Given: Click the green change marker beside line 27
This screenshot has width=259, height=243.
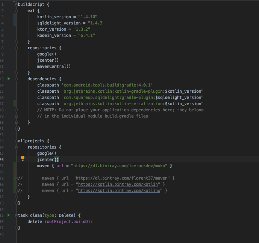Looking at the screenshot, I should click(x=15, y=166).
